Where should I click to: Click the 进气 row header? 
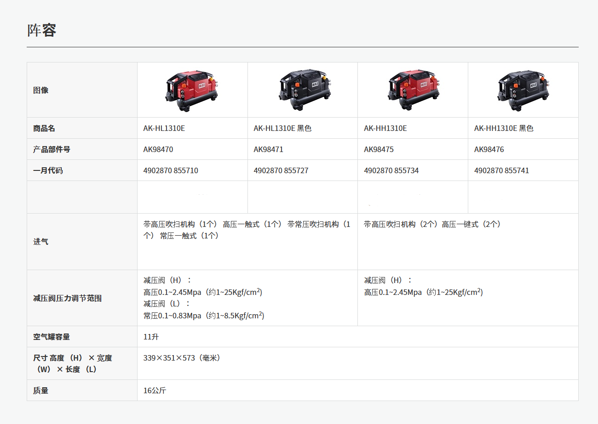click(x=82, y=242)
